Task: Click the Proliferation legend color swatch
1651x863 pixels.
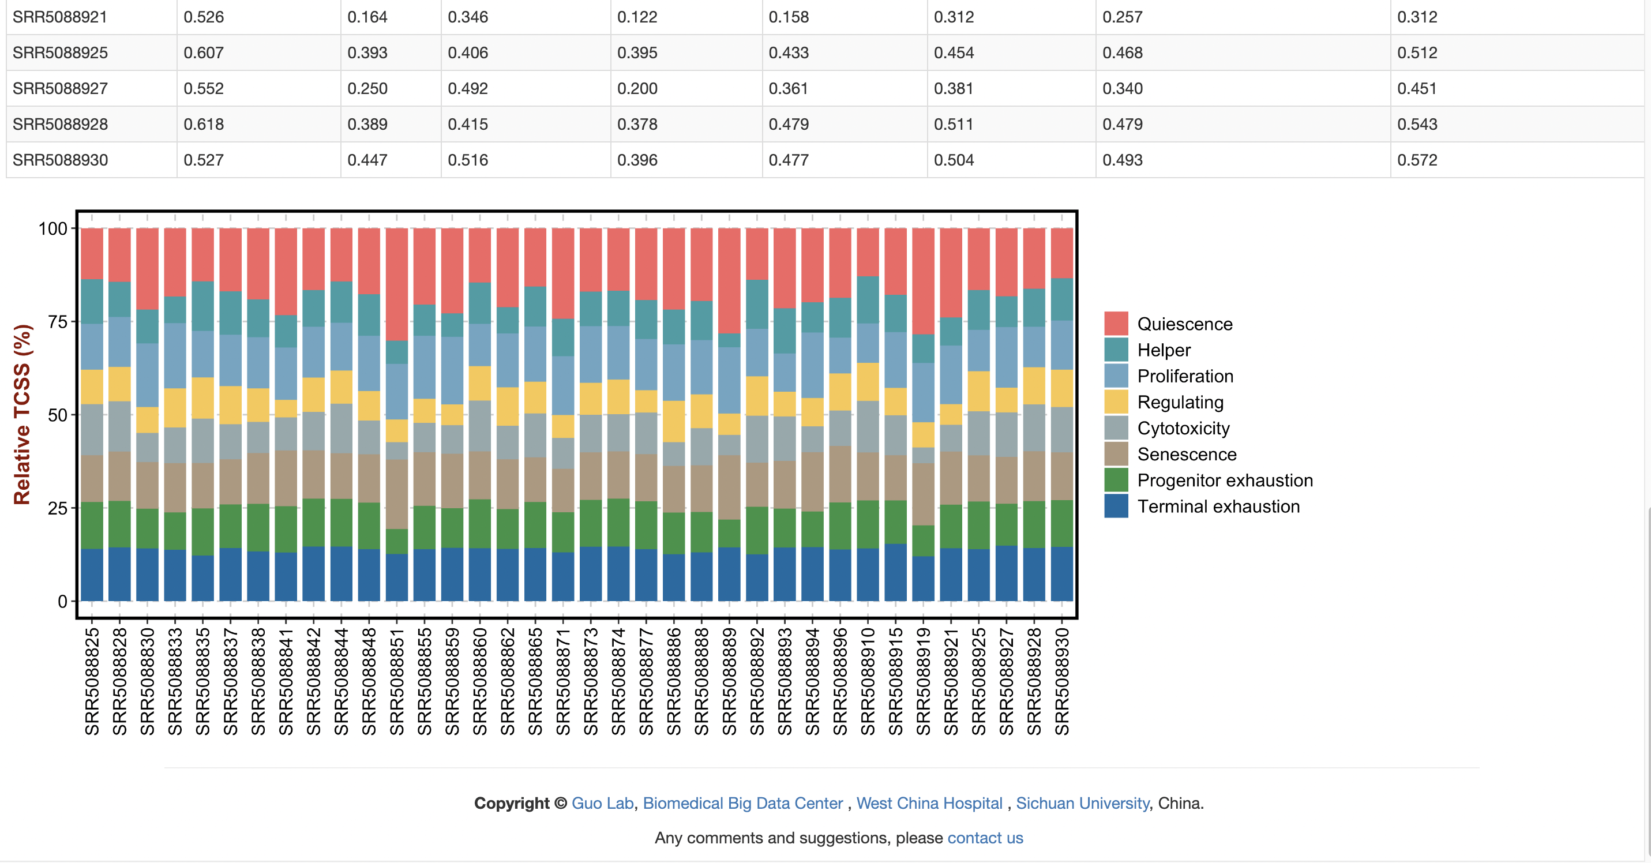Action: tap(1116, 376)
